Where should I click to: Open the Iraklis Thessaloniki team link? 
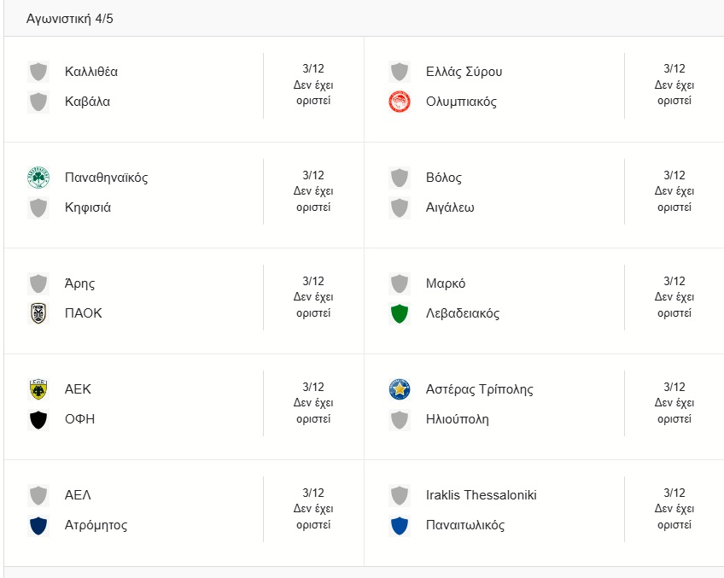tap(481, 495)
